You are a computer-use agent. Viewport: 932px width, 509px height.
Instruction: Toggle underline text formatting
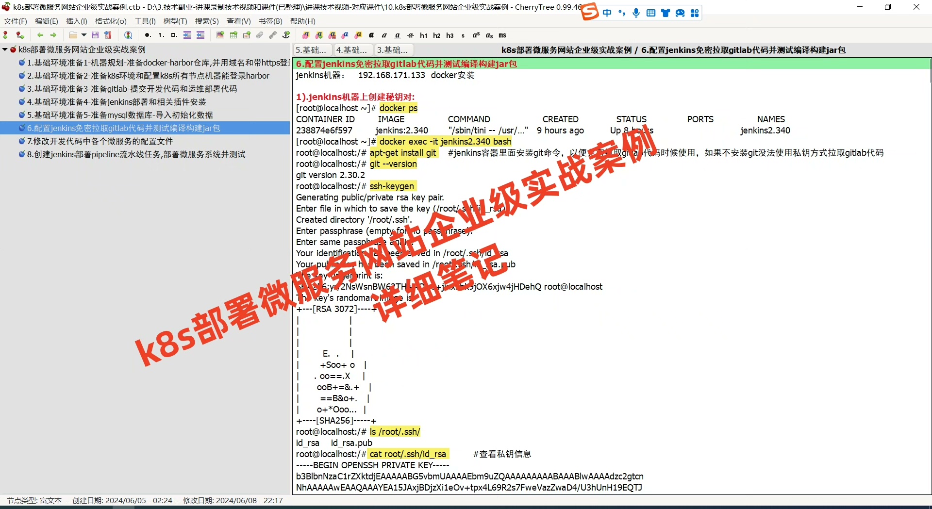(x=398, y=35)
